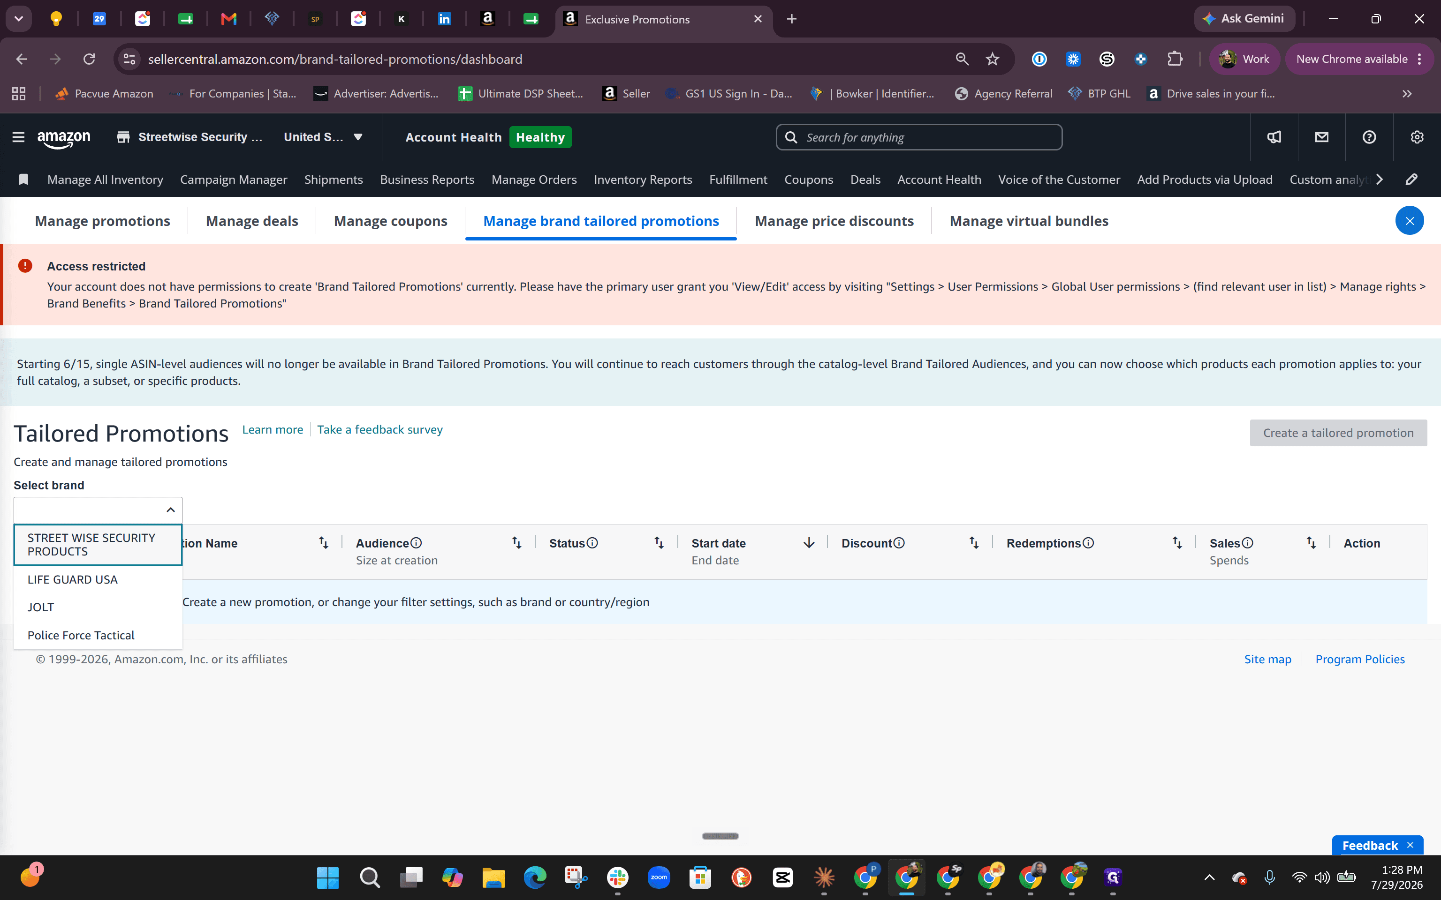Open the Seller Central hamburger menu

click(x=18, y=137)
